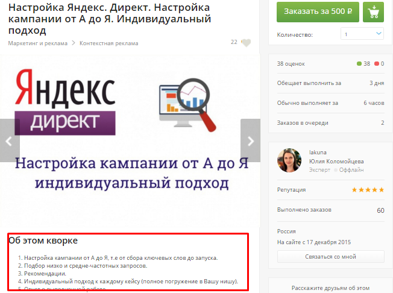Click the red negative reviews count 0
This screenshot has height=293, width=393.
379,64
